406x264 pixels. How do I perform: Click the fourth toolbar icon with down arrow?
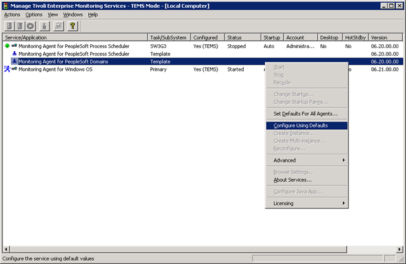(x=44, y=26)
